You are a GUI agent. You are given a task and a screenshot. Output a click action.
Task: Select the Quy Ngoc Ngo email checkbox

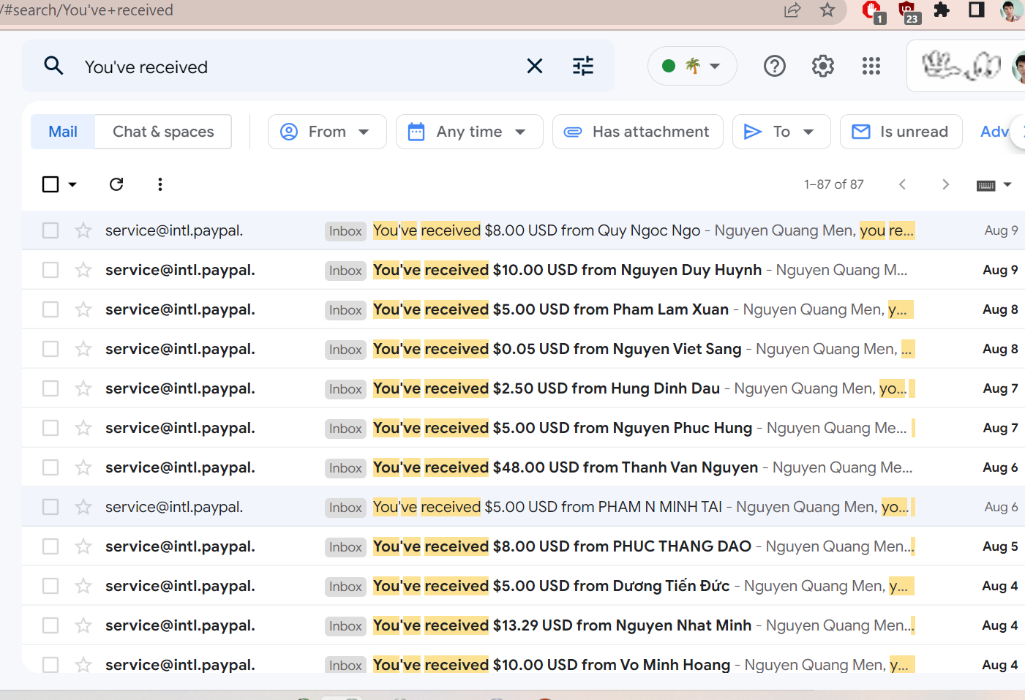click(50, 230)
